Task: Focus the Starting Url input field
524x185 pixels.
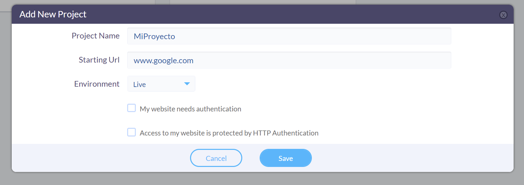Action: 289,60
